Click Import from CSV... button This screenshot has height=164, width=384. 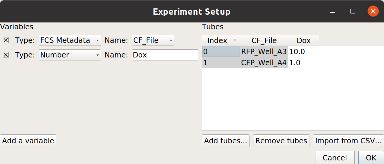point(348,141)
